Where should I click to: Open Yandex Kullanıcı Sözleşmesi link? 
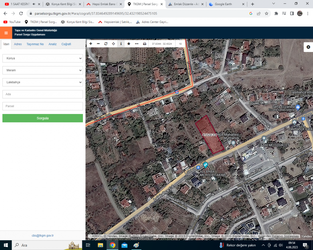[x=285, y=236]
